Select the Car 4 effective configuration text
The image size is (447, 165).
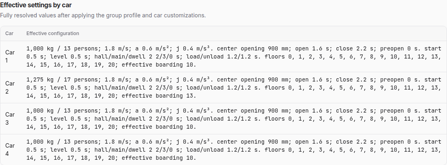234,149
